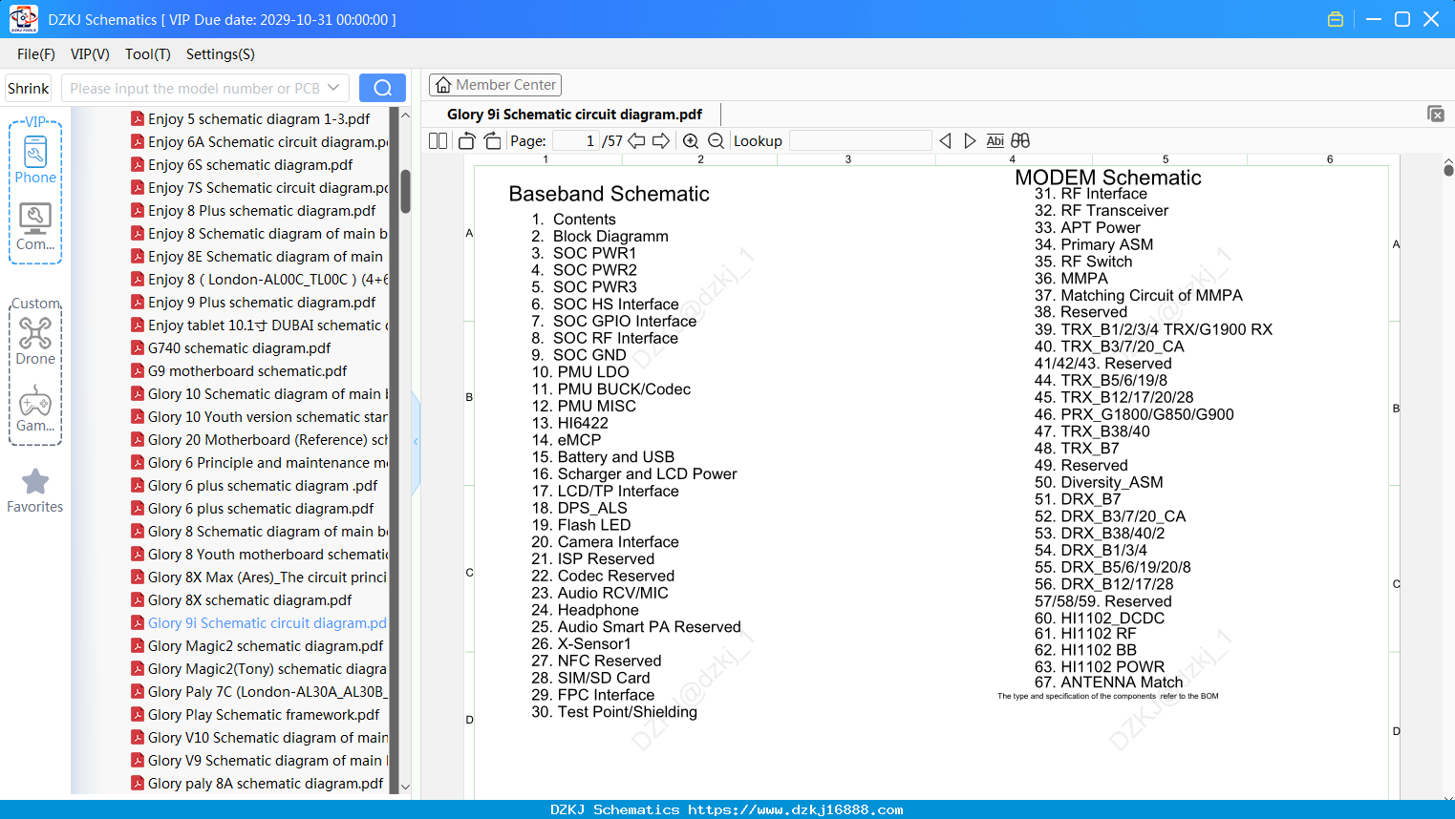The height and width of the screenshot is (819, 1455).
Task: Select the Phone category in VIP sidebar
Action: tap(35, 159)
